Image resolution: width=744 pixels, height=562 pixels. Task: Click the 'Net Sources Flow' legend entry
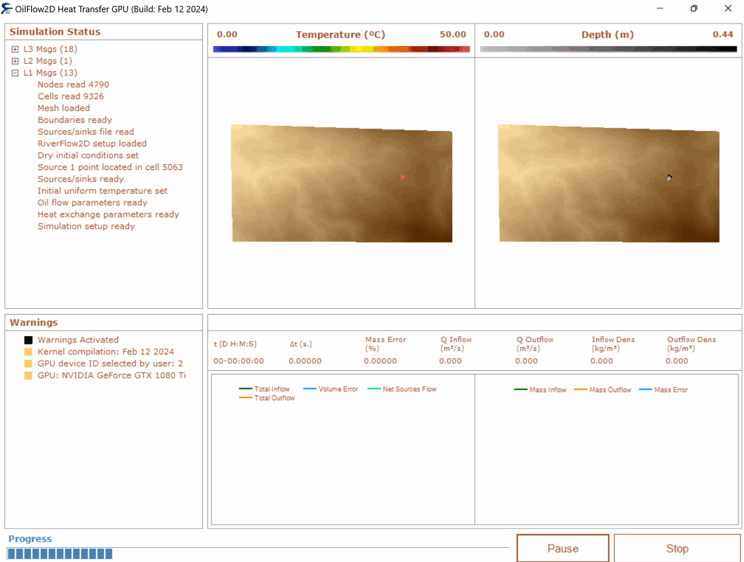click(x=402, y=389)
